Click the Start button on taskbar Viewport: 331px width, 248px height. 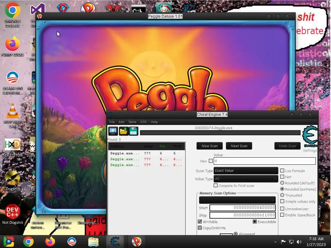tap(9, 242)
